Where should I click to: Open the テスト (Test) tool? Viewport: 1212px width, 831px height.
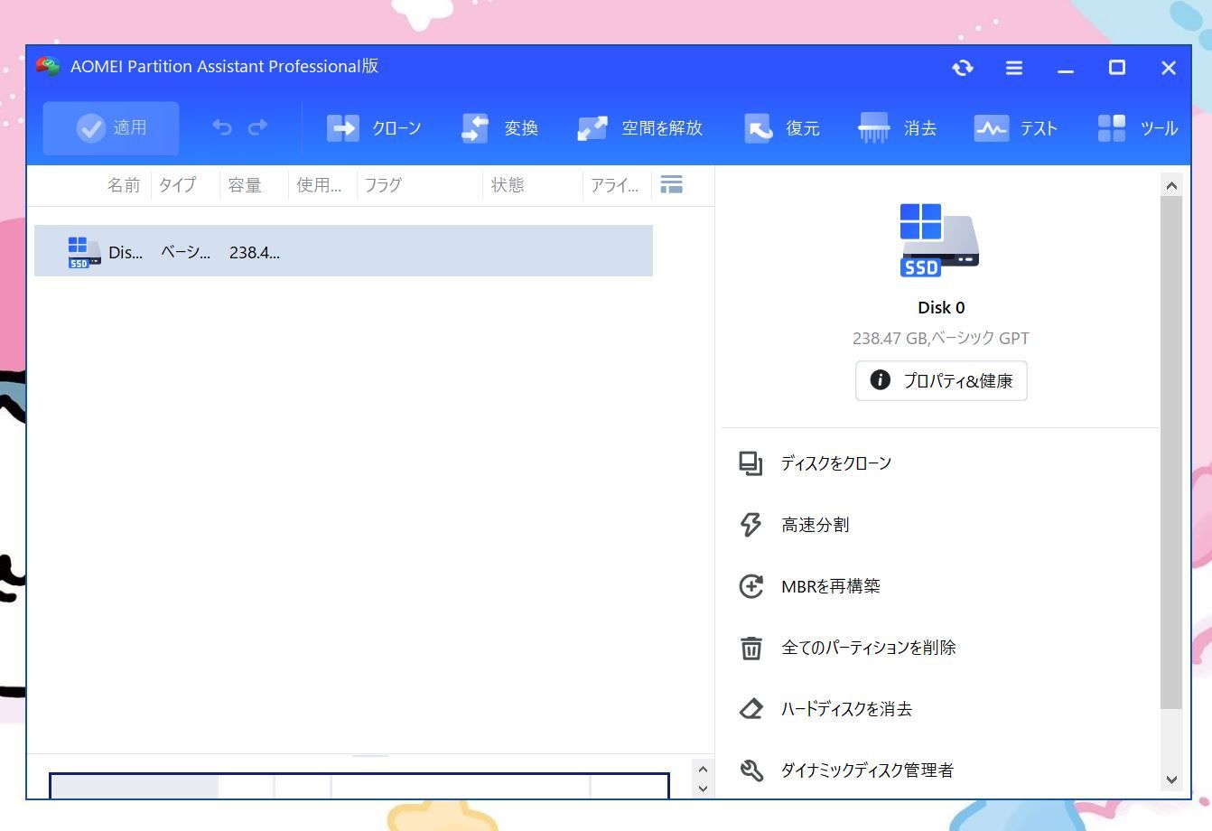[1015, 128]
